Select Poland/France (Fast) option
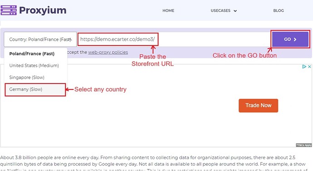Viewport: 313px width, 176px height. click(x=32, y=54)
